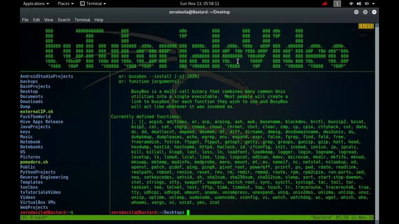Viewport: 399px width, 224px height.
Task: Click the pomodoro.sh file entry
Action: point(34,162)
